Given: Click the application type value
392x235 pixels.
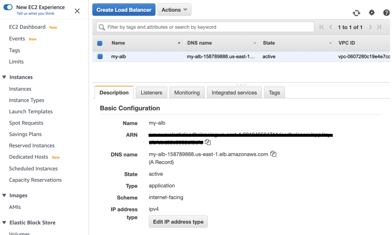Looking at the screenshot, I should tap(162, 186).
